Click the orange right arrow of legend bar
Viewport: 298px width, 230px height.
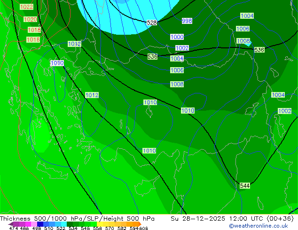point(140,224)
